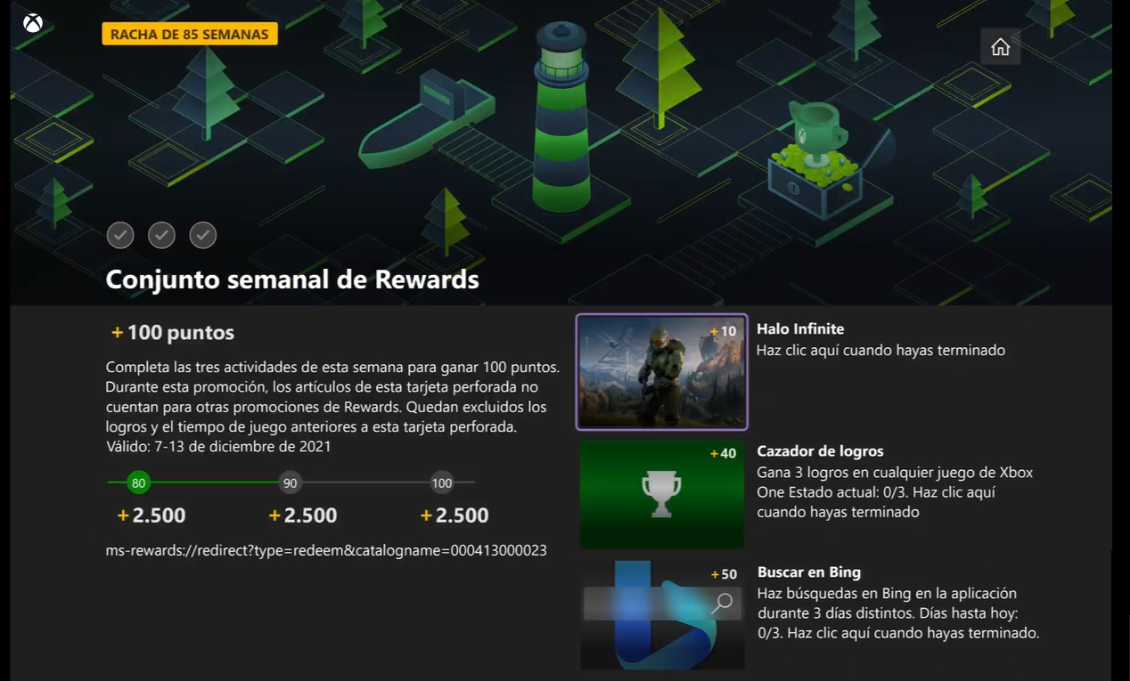Image resolution: width=1130 pixels, height=681 pixels.
Task: Click the ms-rewards redirect redeem link
Action: coord(326,550)
